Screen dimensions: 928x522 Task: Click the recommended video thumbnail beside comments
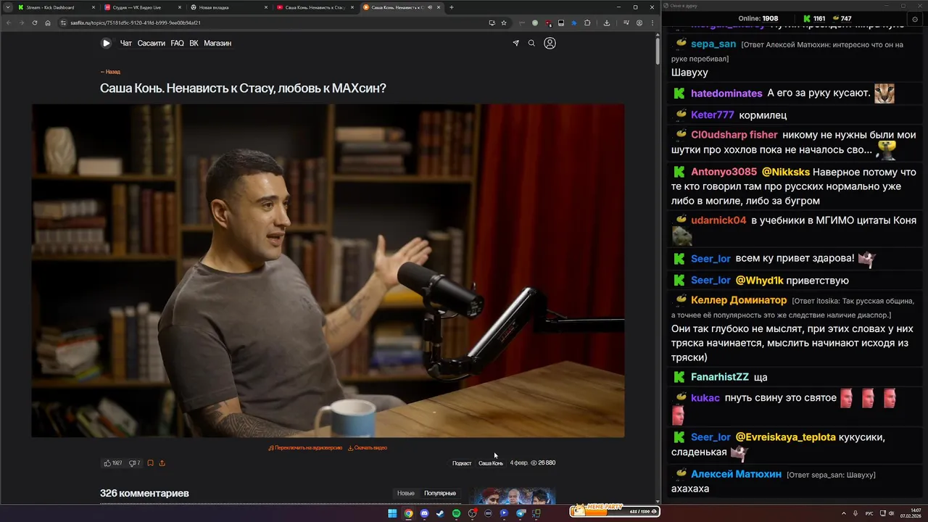(512, 497)
